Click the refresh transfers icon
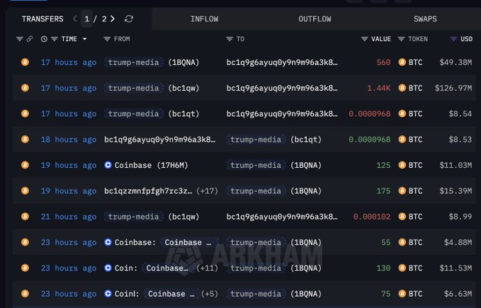 pos(128,19)
